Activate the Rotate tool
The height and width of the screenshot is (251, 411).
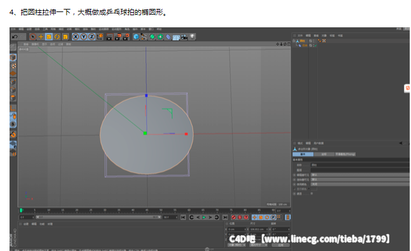(x=57, y=37)
